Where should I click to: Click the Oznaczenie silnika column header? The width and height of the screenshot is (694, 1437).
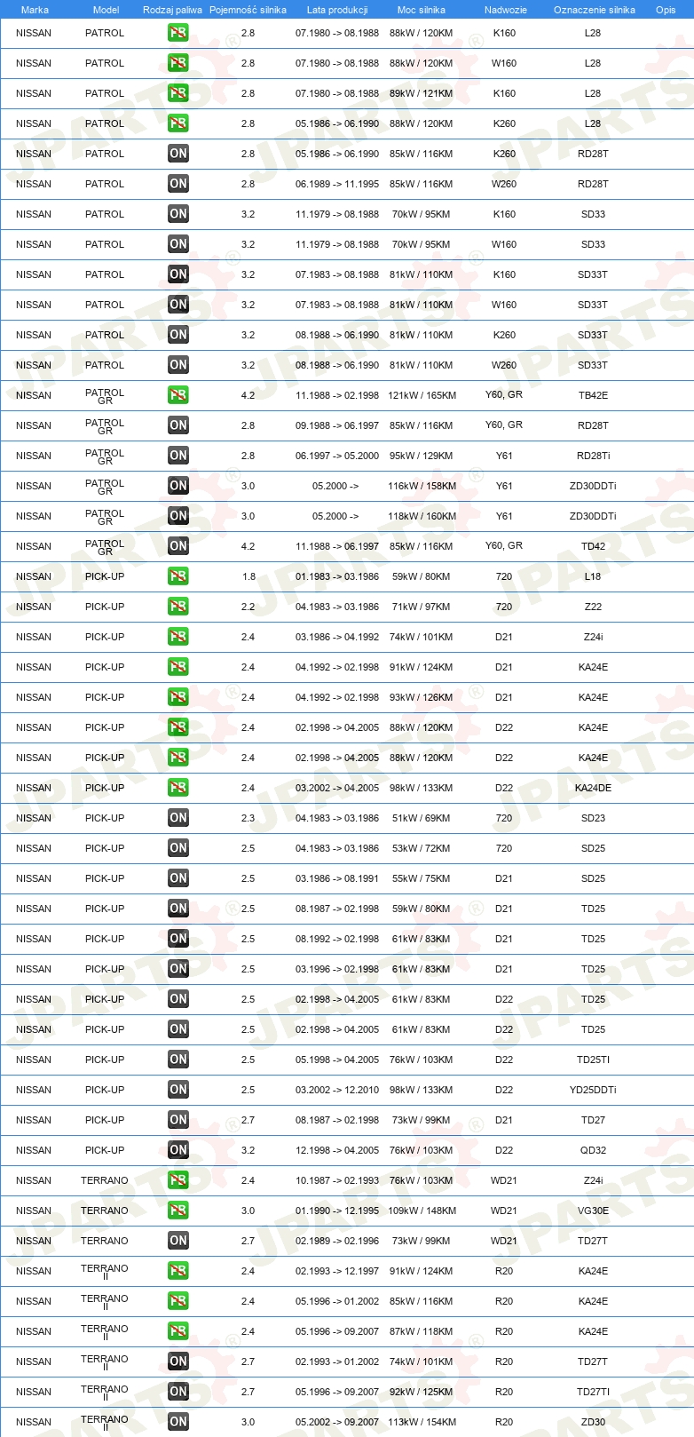tap(595, 10)
